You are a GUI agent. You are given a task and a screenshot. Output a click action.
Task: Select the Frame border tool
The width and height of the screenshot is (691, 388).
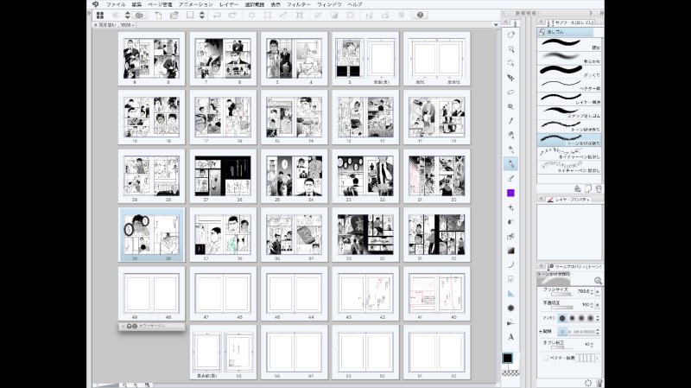tap(510, 279)
